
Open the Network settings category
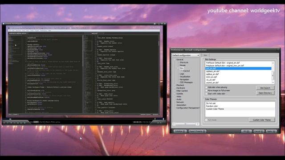tap(180, 102)
